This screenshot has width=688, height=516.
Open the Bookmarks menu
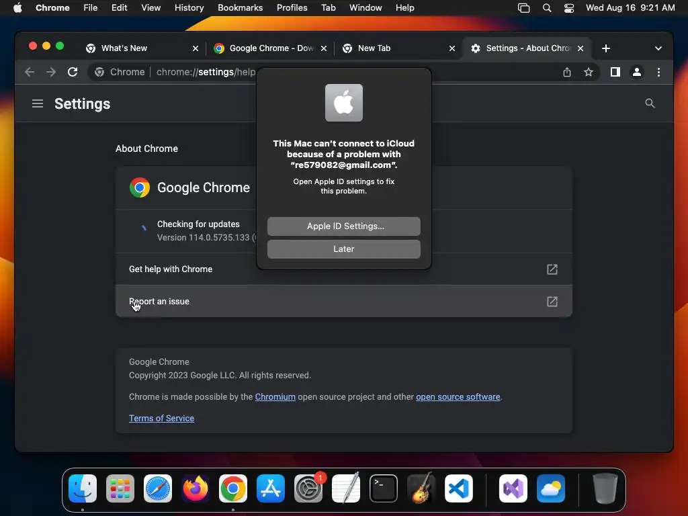coord(240,8)
